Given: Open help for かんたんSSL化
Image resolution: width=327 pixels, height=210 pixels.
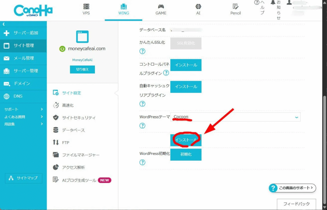Looking at the screenshot, I should 142,51.
